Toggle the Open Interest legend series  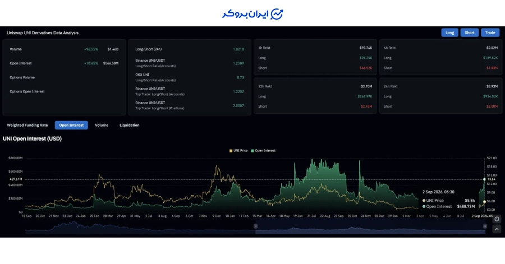pyautogui.click(x=263, y=150)
